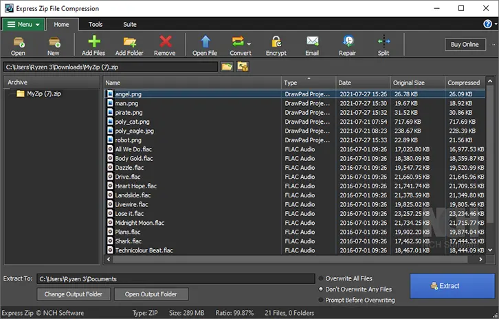Image resolution: width=499 pixels, height=319 pixels.
Task: Click the yellow box icon beside the archive path
Action: (243, 67)
